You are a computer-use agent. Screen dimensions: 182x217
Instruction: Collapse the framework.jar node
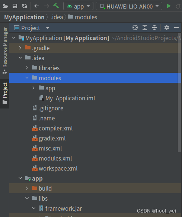[34, 208]
